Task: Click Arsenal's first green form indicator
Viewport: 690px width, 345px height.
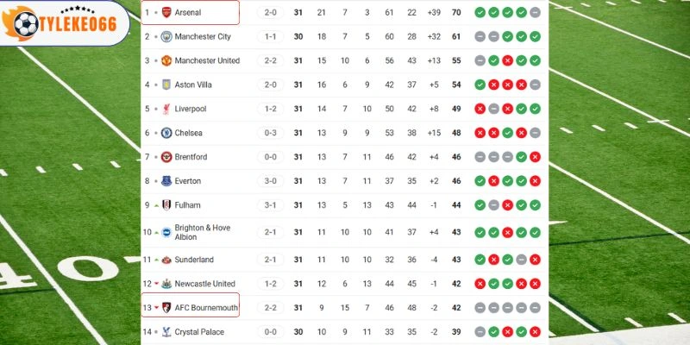Action: click(x=480, y=13)
